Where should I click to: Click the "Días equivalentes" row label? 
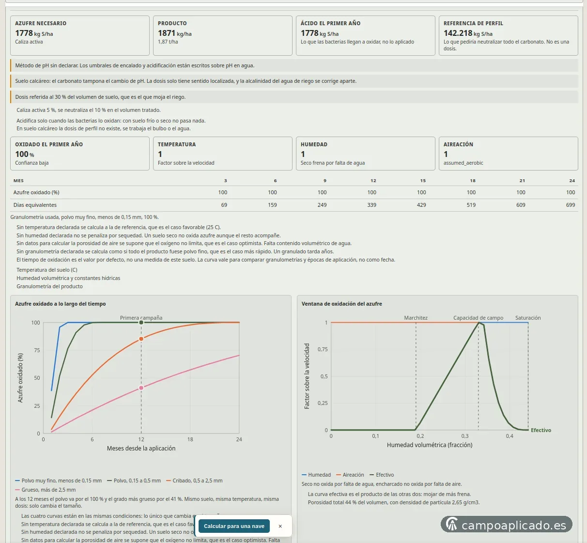[x=35, y=205]
